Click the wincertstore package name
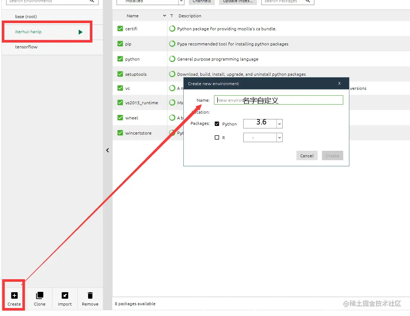Screen dimensions: 410x316 (x=138, y=133)
